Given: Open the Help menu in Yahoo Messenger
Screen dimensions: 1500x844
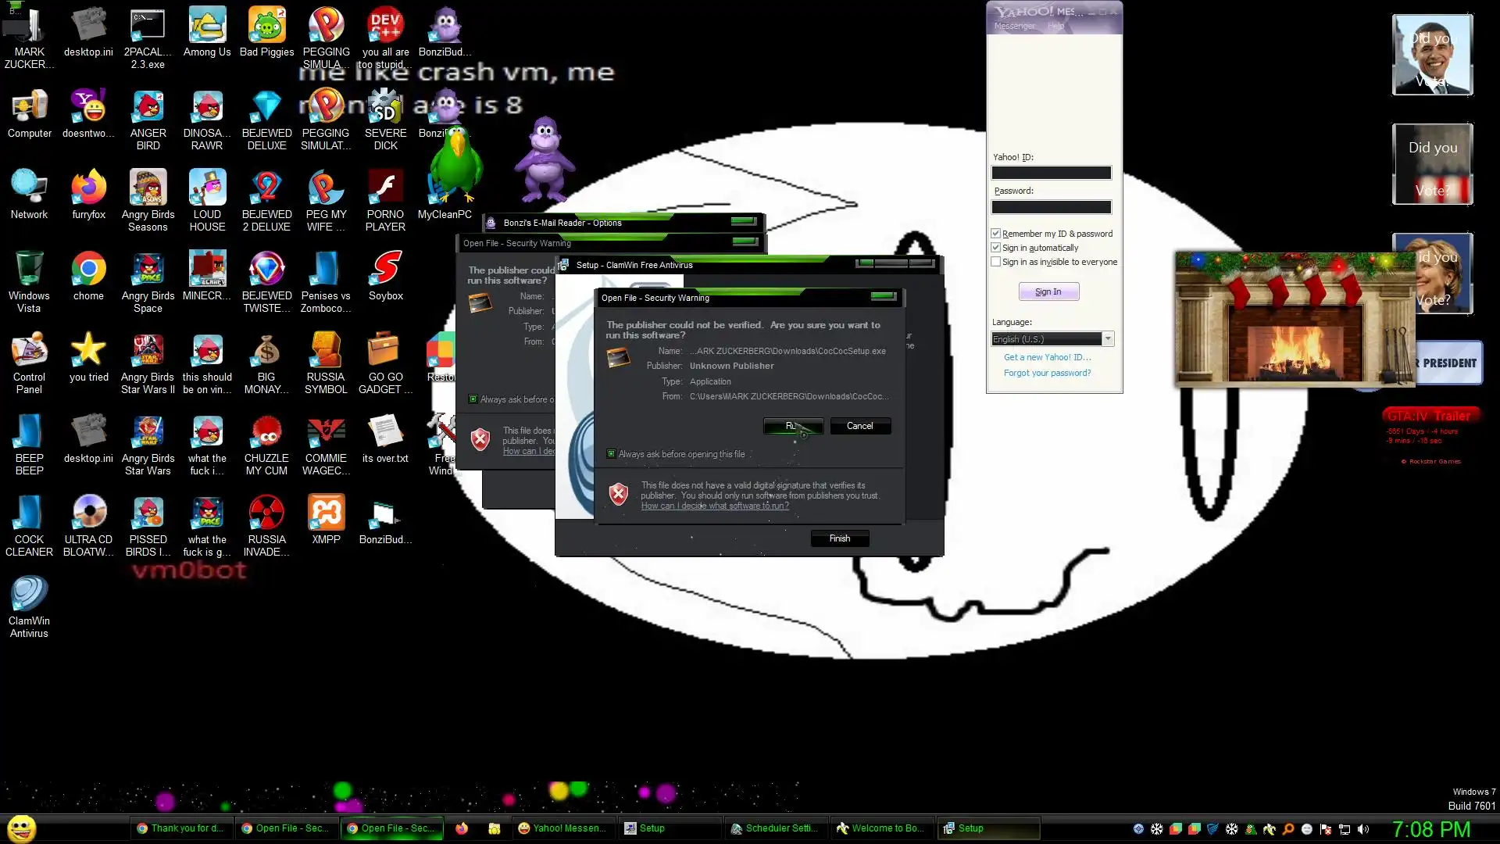Looking at the screenshot, I should (x=1055, y=27).
